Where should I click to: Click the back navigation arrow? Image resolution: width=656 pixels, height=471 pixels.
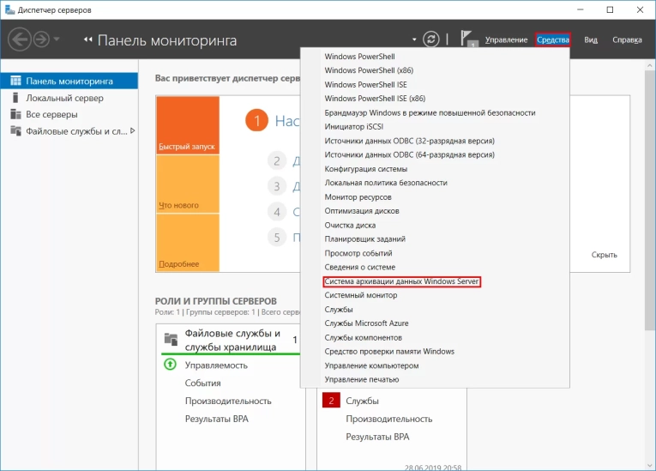(x=20, y=39)
